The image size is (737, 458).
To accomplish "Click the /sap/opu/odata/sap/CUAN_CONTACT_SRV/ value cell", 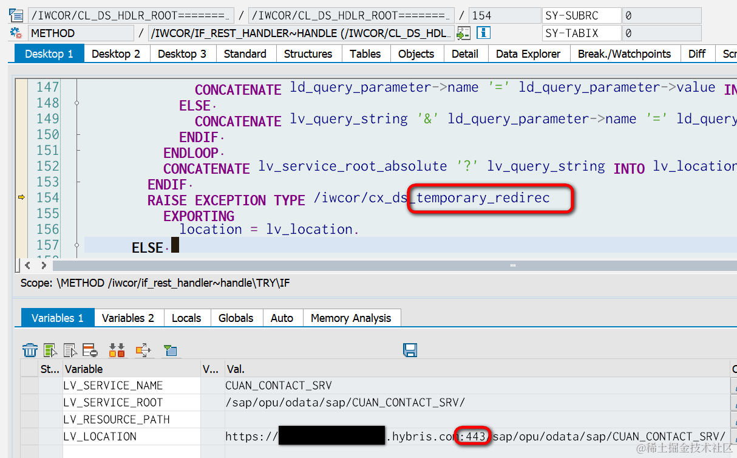I will click(x=477, y=402).
